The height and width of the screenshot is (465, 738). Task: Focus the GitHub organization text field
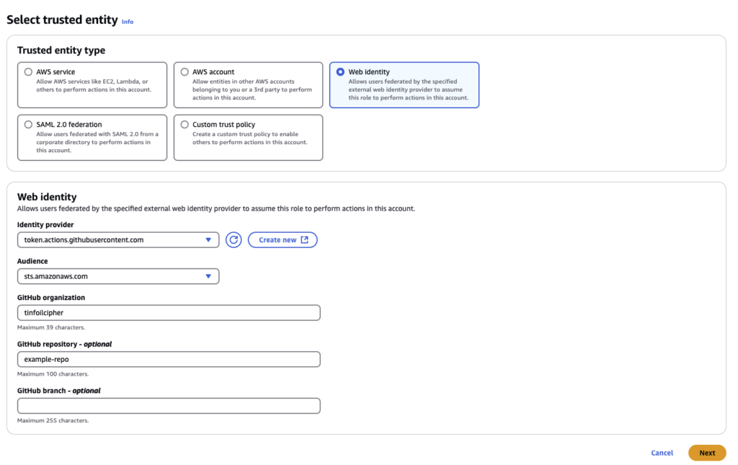tap(169, 313)
